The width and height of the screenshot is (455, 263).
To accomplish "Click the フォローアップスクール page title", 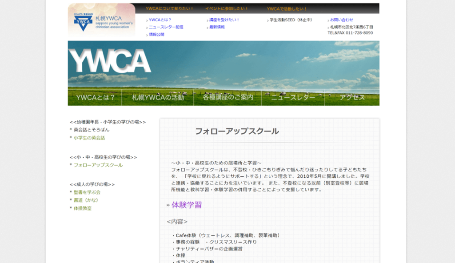I will 237,131.
